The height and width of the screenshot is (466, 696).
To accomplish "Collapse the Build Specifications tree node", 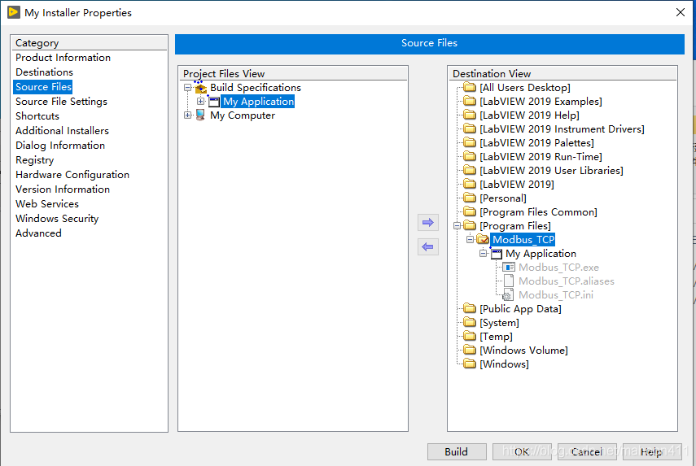I will 188,88.
